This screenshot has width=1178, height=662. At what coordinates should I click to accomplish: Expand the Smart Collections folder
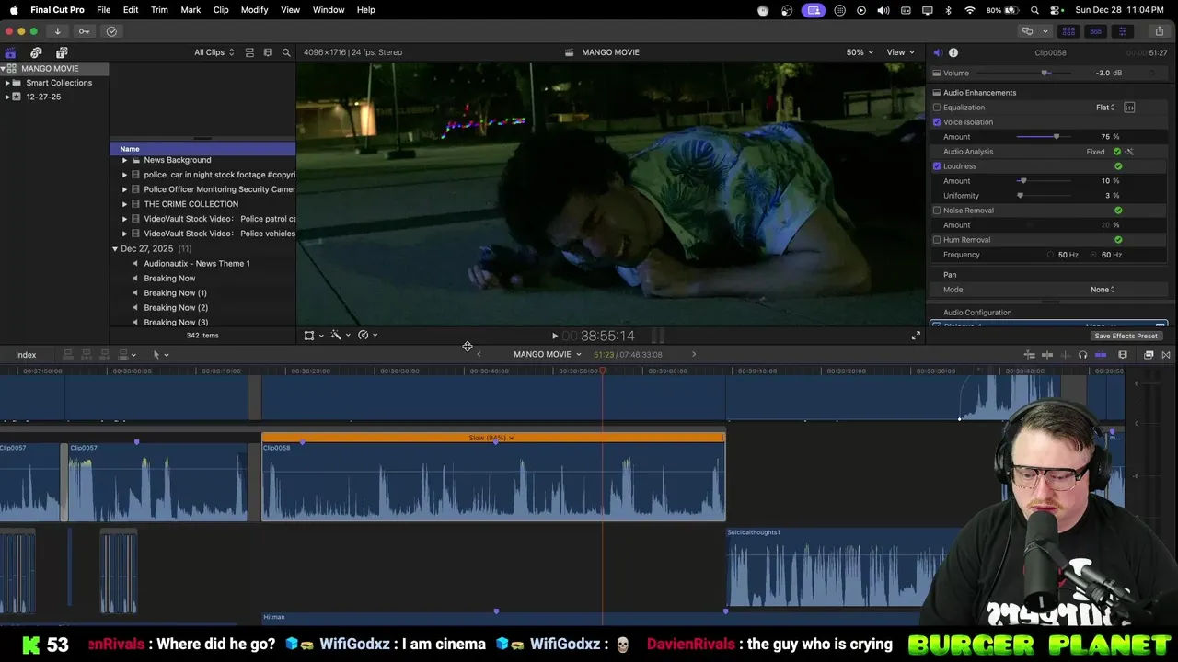(x=7, y=83)
